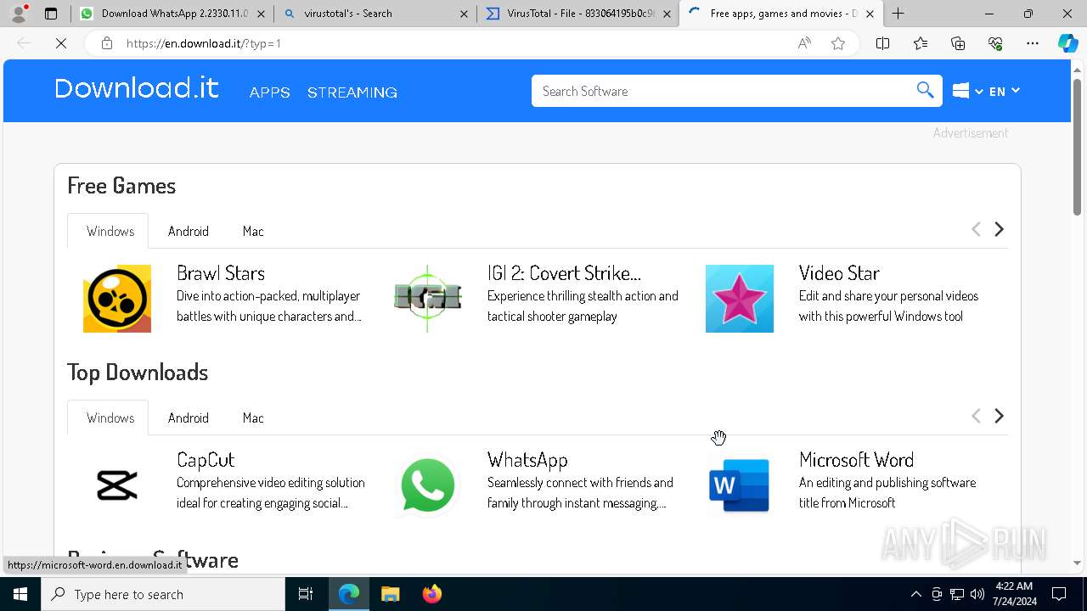Select Mac tab under Top Downloads
The height and width of the screenshot is (611, 1087).
(x=253, y=418)
